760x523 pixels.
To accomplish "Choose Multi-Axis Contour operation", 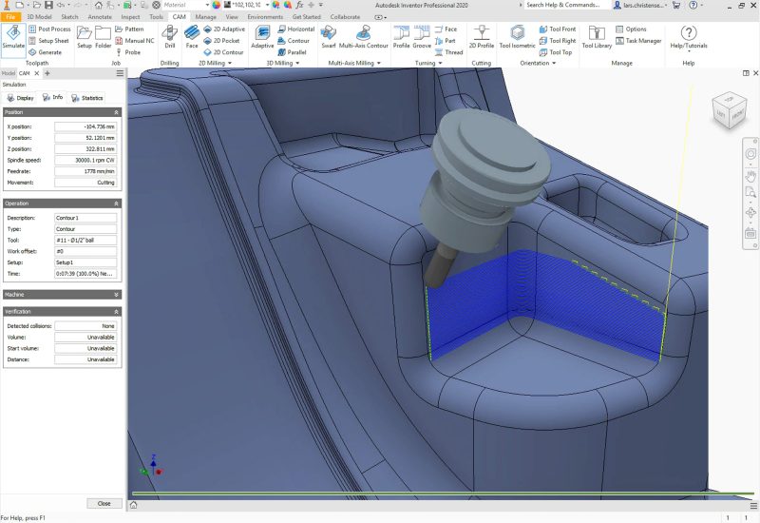I will (364, 38).
